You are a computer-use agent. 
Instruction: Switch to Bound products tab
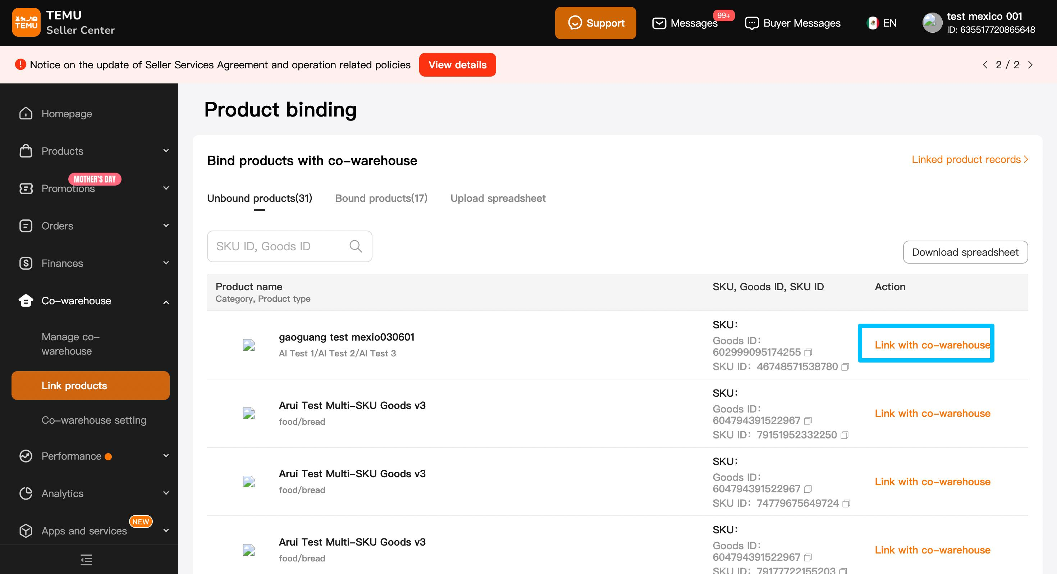381,198
